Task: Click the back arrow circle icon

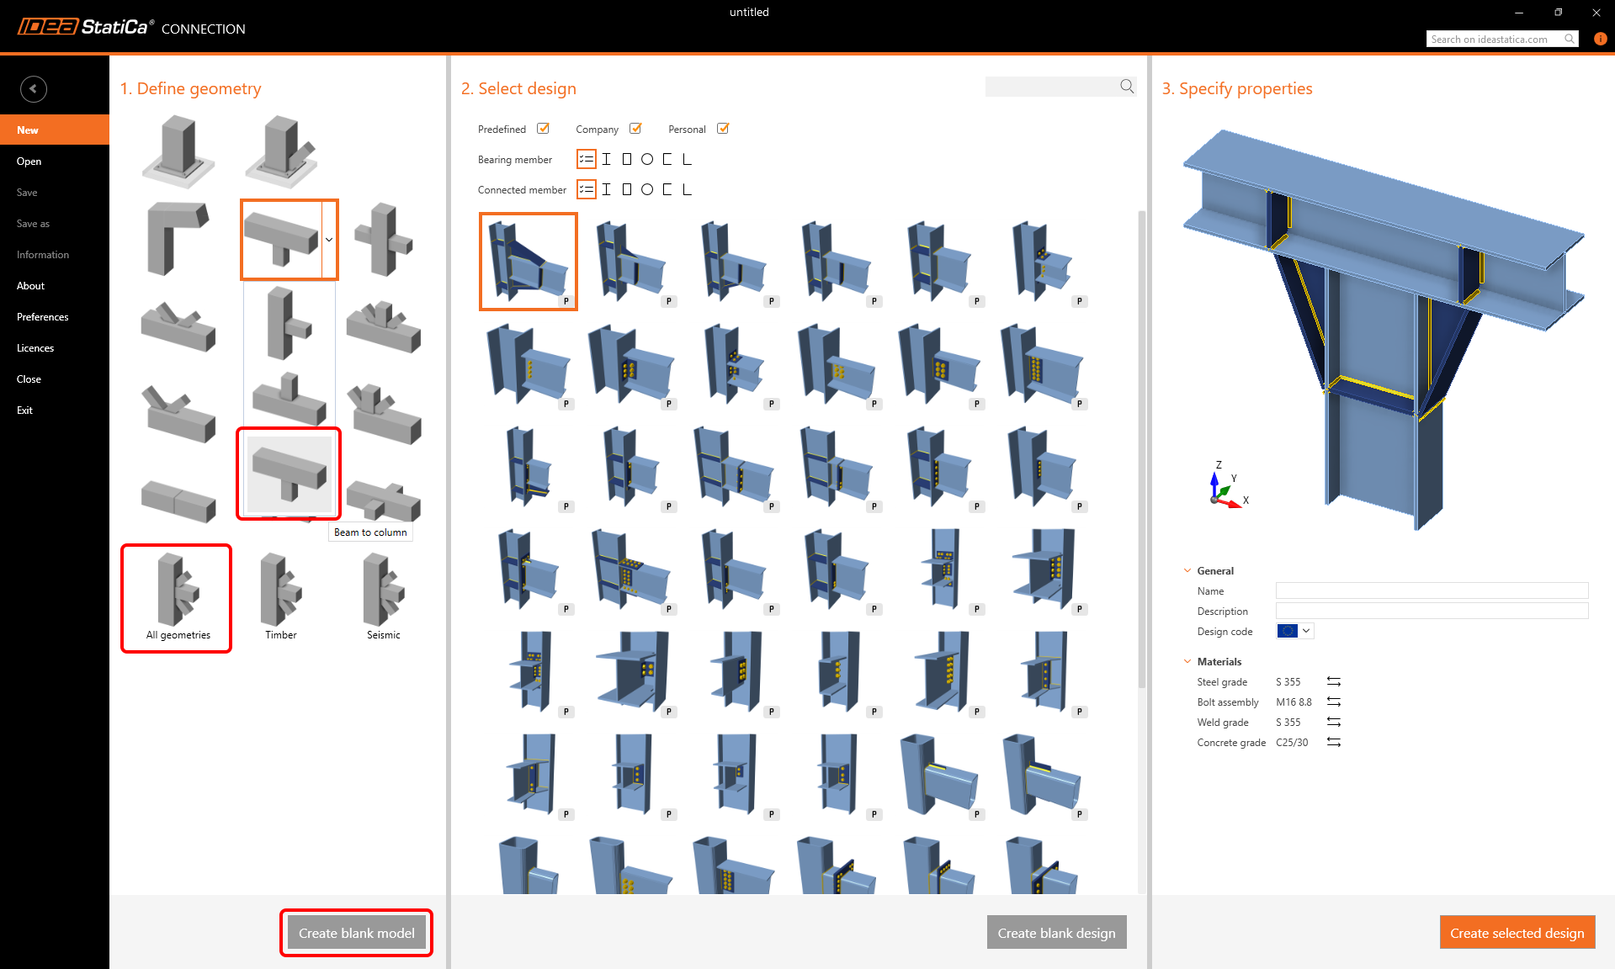Action: click(x=33, y=89)
